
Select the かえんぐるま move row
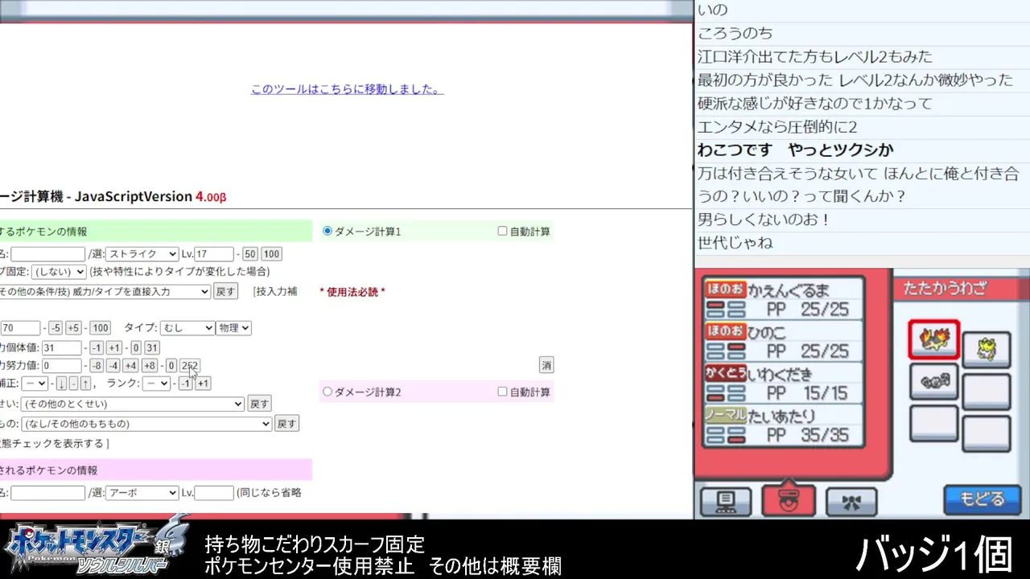click(782, 299)
